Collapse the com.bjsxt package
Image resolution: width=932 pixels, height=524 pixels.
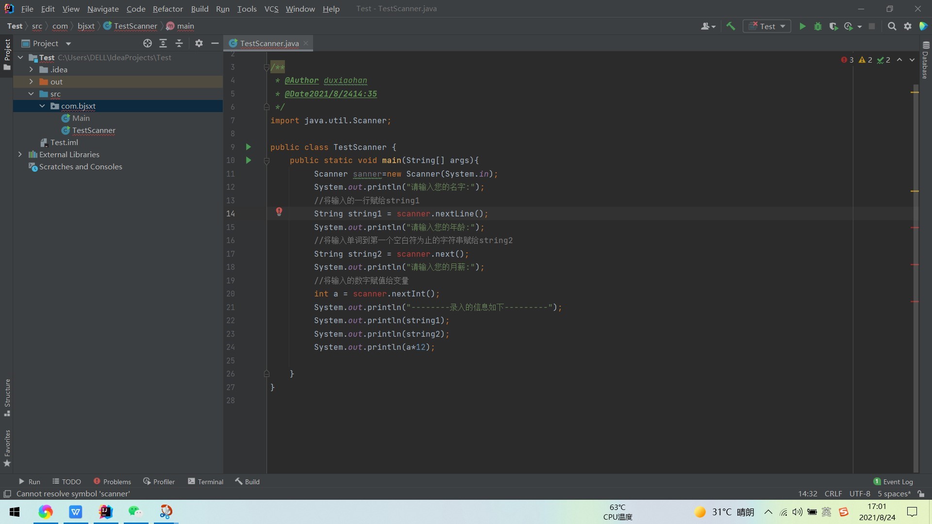click(42, 106)
